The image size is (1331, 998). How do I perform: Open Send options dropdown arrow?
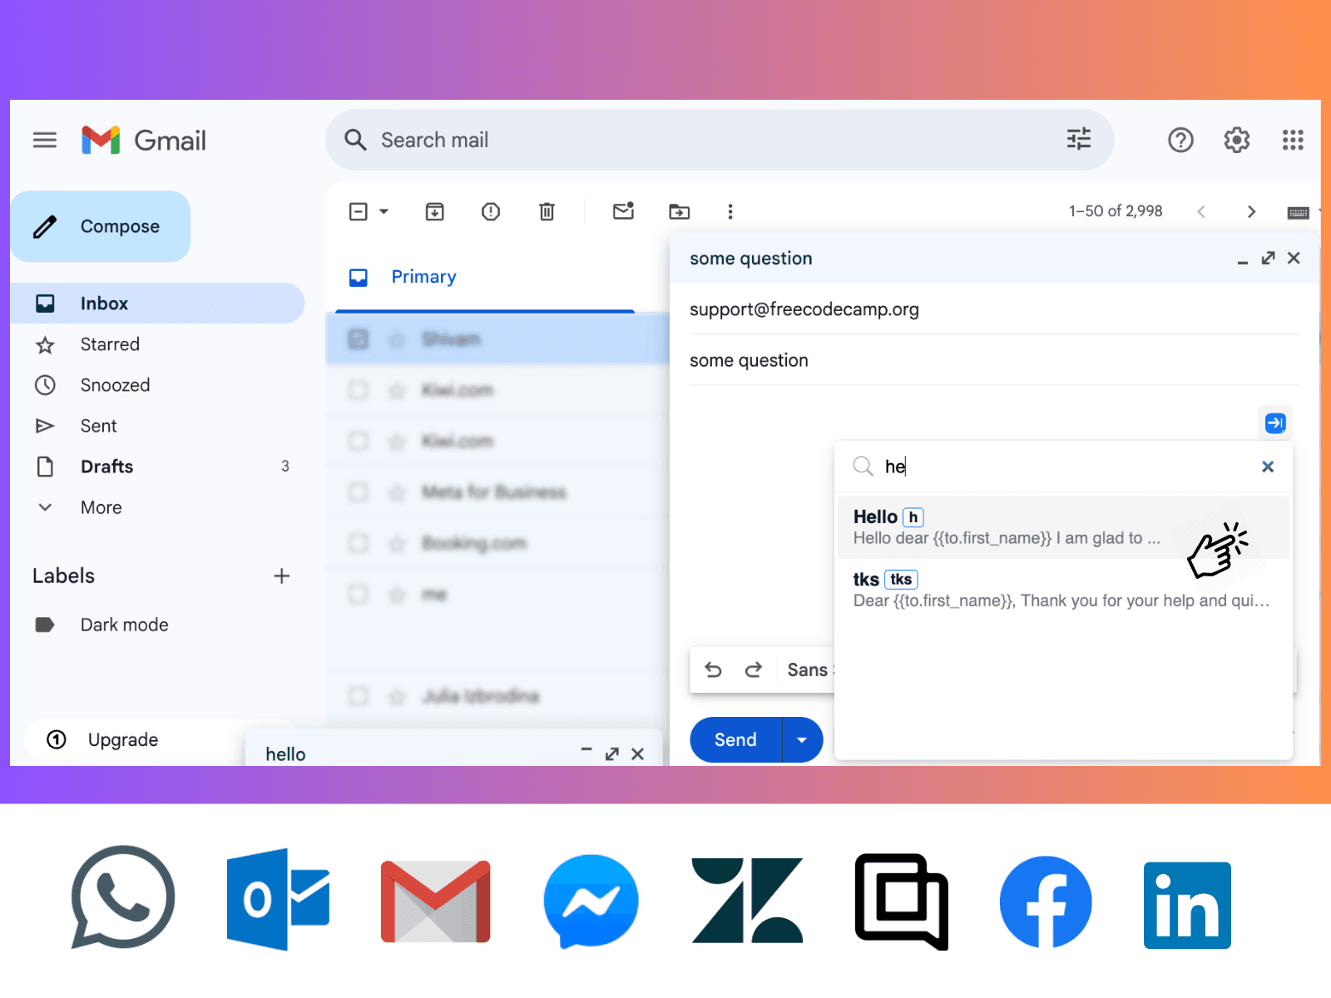coord(802,739)
